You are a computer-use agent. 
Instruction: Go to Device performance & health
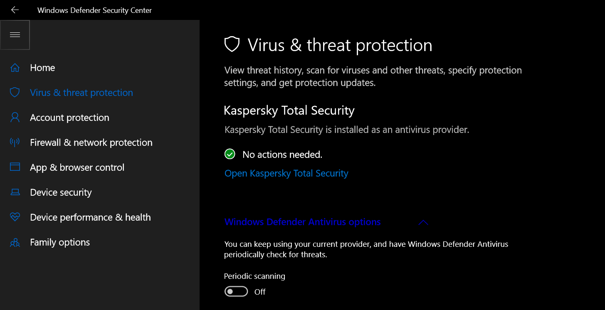coord(90,217)
